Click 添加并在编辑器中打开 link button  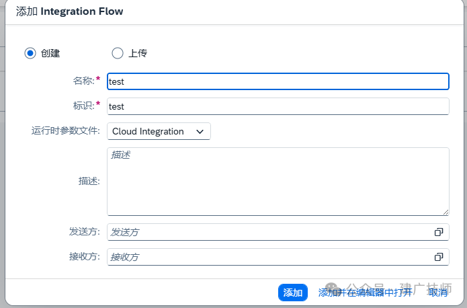(365, 293)
